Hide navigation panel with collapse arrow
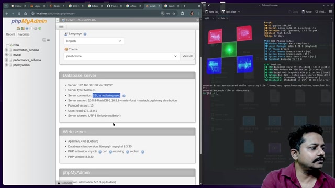The height and width of the screenshot is (188, 335). tap(58, 20)
